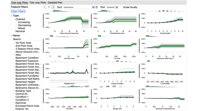Collapse the Name filter section

pyautogui.click(x=12, y=36)
